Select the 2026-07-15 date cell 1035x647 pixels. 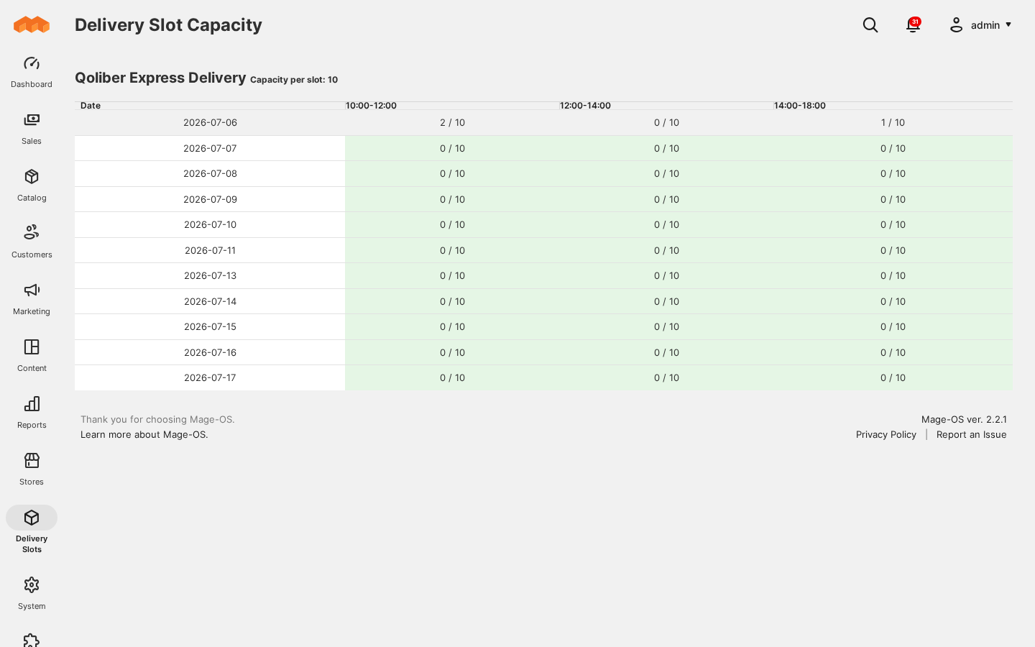[x=210, y=327]
